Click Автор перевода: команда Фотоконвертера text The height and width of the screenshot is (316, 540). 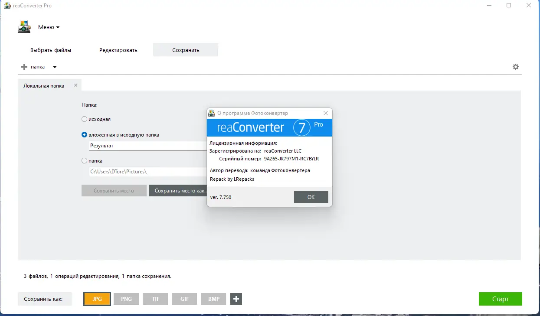point(260,170)
